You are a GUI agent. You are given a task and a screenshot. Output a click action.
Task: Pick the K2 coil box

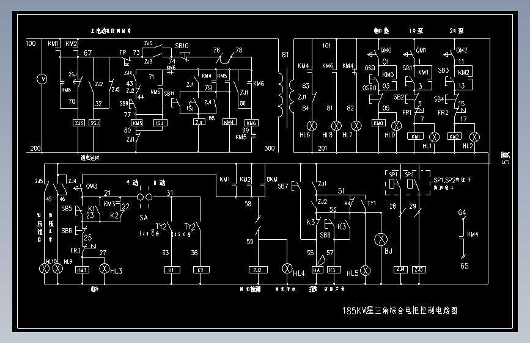pyautogui.click(x=201, y=270)
